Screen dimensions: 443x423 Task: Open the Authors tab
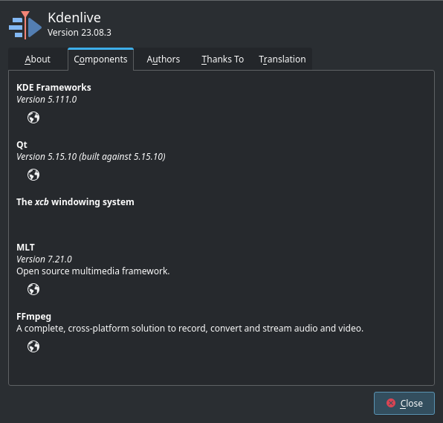coord(164,59)
